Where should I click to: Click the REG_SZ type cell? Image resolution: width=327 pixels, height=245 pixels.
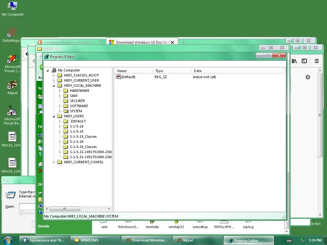(161, 77)
